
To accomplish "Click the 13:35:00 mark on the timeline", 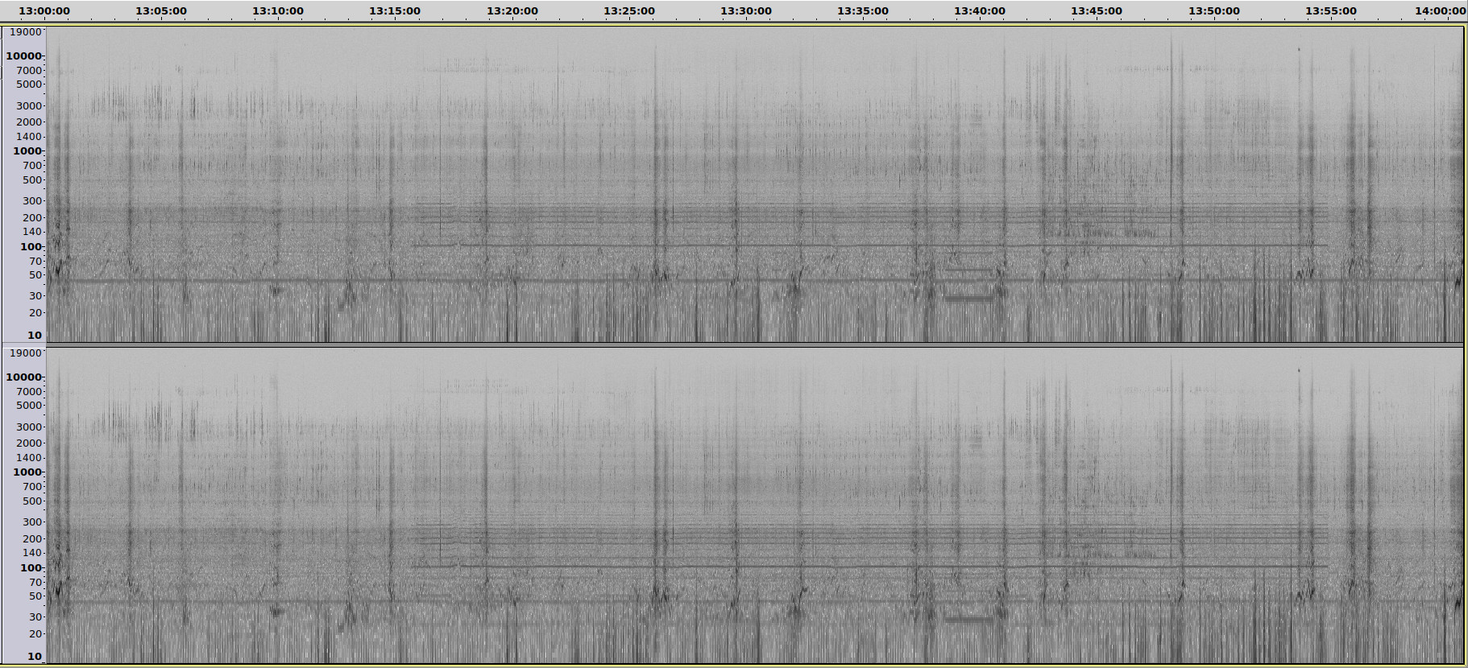I will click(863, 11).
